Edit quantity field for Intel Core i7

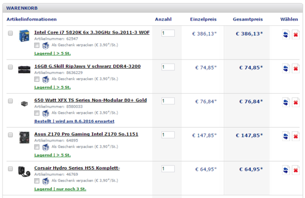coord(168,33)
